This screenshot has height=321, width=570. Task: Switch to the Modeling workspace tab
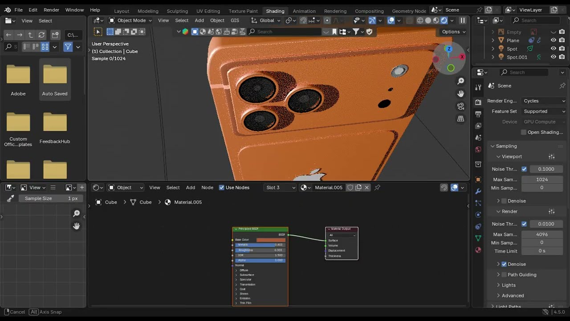click(x=148, y=11)
